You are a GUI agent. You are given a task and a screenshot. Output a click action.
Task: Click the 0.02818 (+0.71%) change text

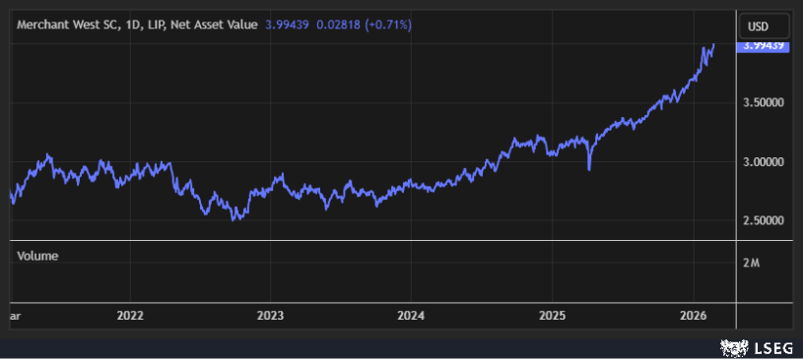pos(365,25)
